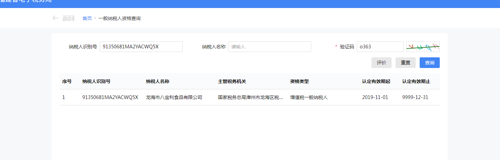Focus the 纳税人识别号 input field
This screenshot has height=160, width=500.
(141, 47)
